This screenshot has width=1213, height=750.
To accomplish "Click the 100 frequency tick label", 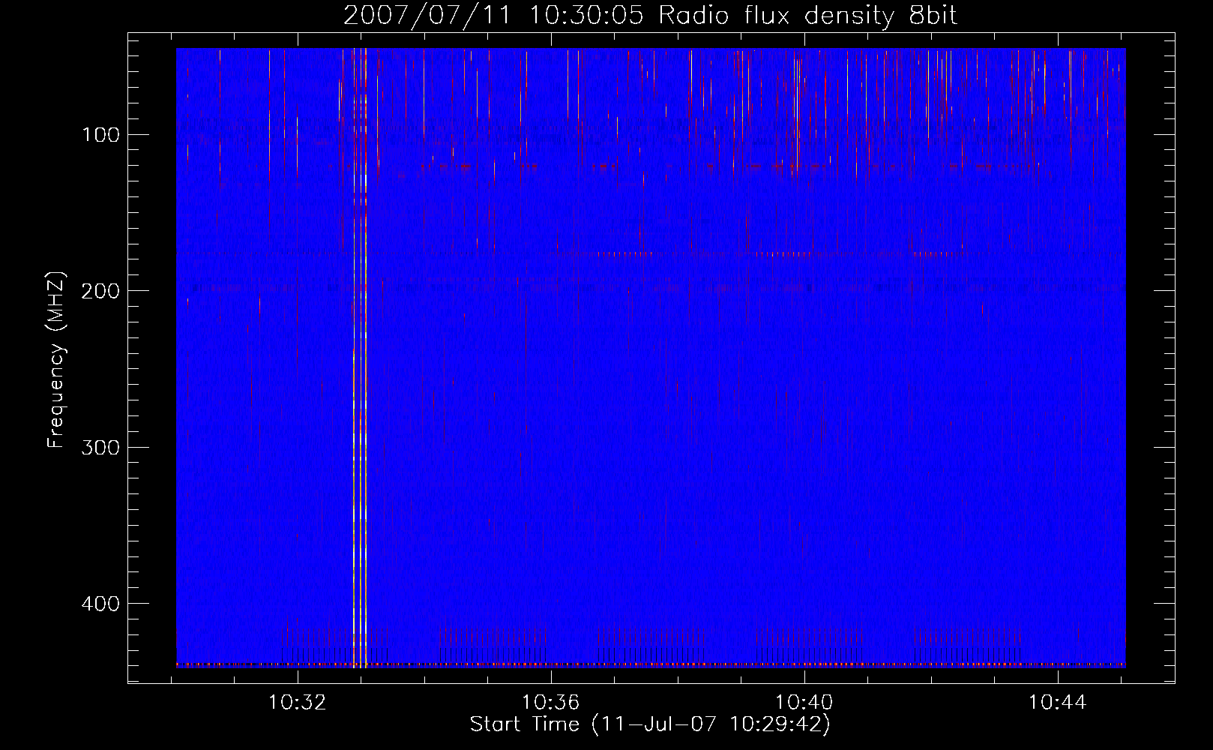I will [100, 135].
